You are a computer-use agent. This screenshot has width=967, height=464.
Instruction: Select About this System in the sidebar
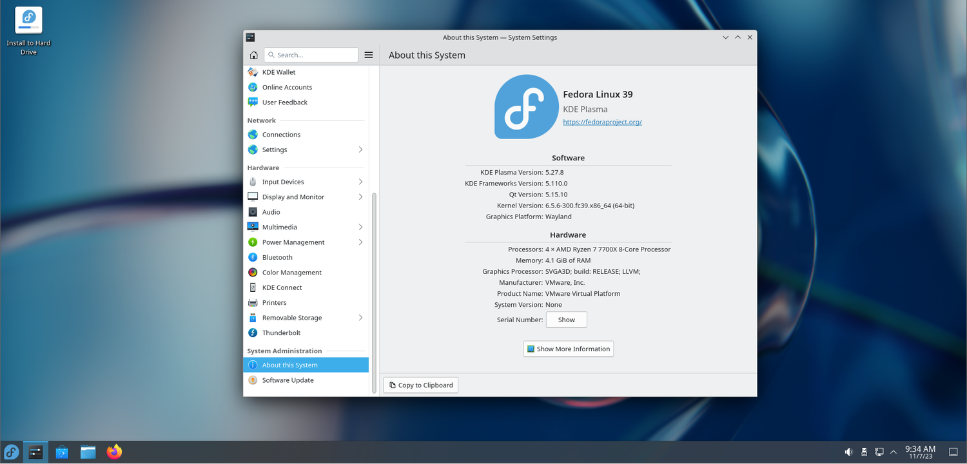(306, 365)
